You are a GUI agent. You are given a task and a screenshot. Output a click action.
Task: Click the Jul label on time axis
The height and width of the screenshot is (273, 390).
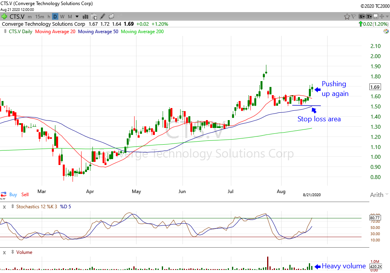(x=230, y=191)
